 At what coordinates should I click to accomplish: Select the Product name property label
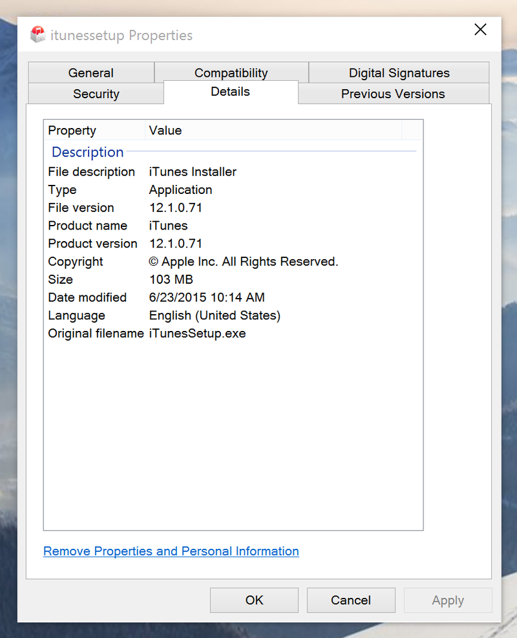pyautogui.click(x=87, y=226)
